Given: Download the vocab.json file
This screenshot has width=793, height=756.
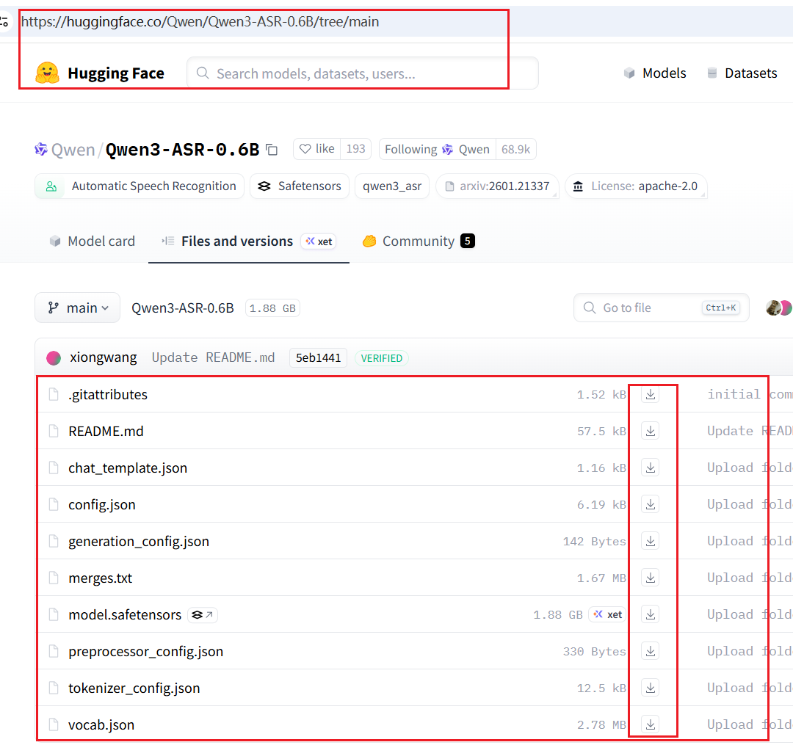Looking at the screenshot, I should point(650,724).
